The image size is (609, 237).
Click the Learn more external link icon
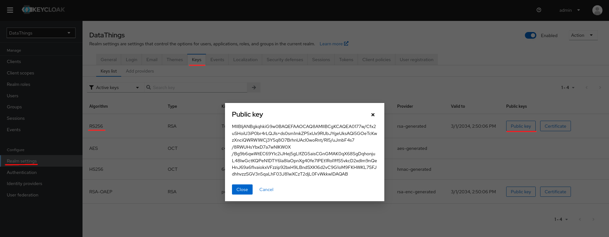[x=346, y=44]
